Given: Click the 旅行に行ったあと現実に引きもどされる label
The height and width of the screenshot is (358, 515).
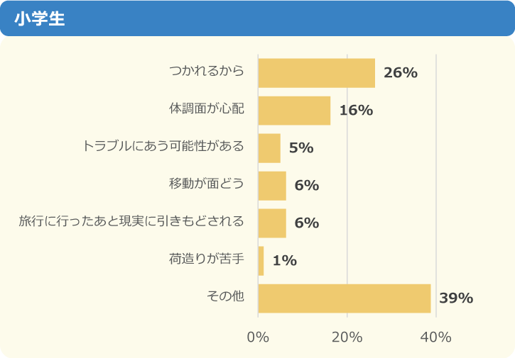Looking at the screenshot, I should 131,221.
